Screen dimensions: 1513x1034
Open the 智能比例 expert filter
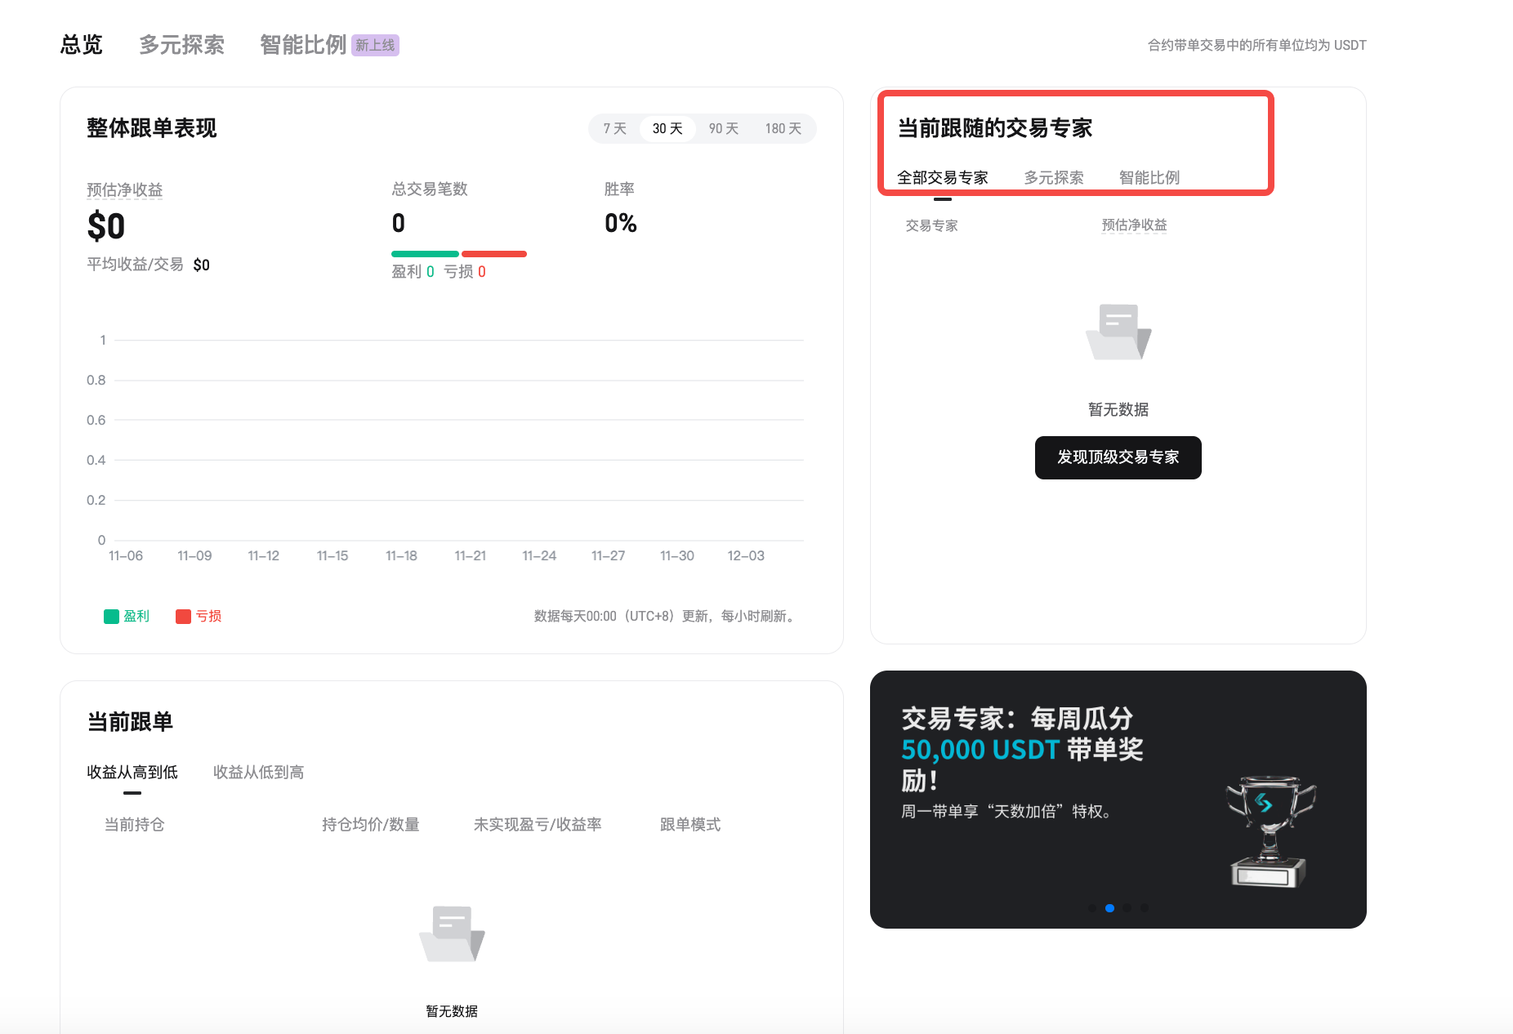coord(1149,177)
